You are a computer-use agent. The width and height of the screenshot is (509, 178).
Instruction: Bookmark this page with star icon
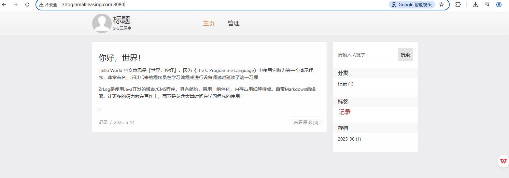click(442, 5)
